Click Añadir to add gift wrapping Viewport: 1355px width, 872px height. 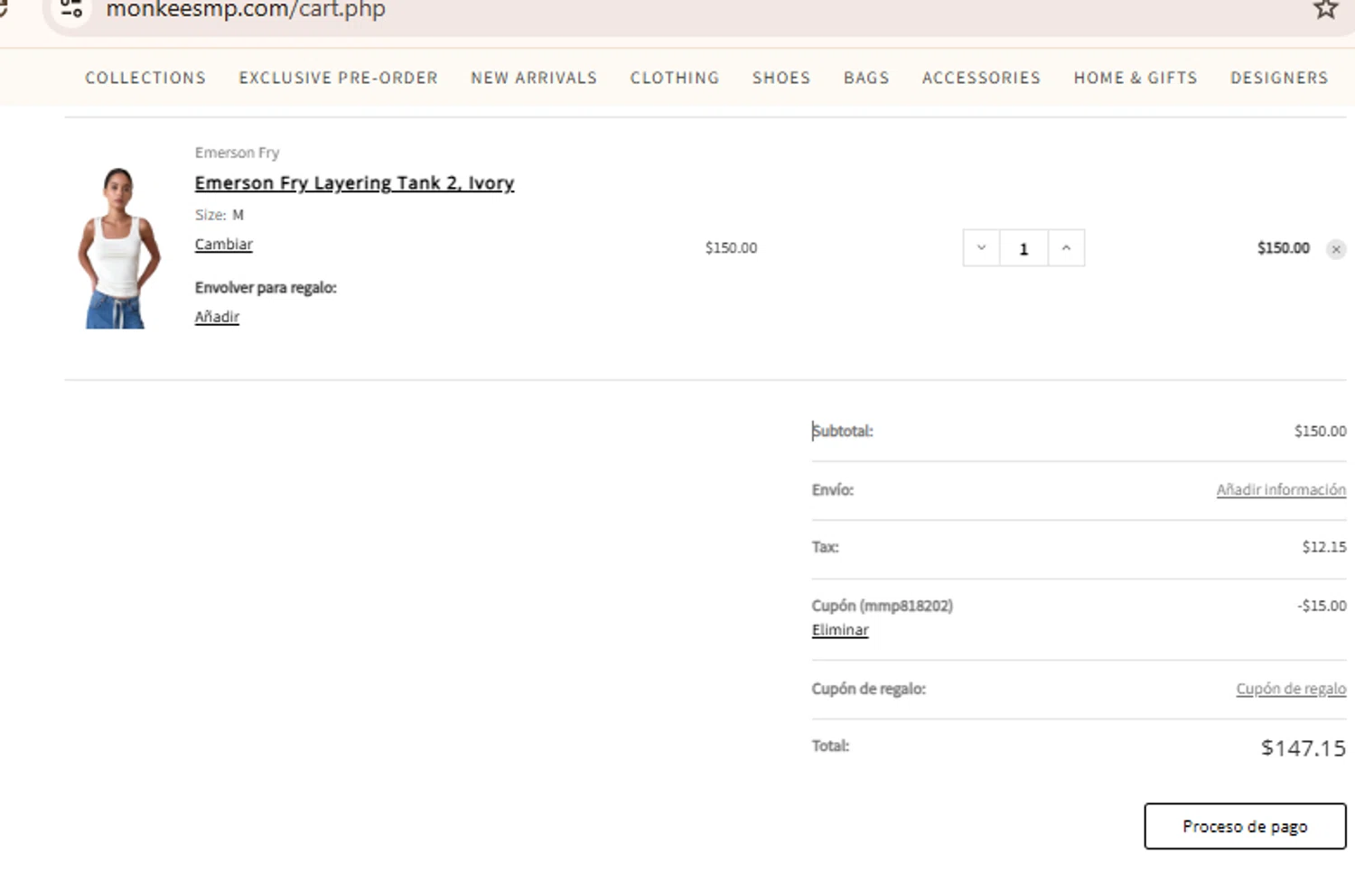click(x=217, y=317)
